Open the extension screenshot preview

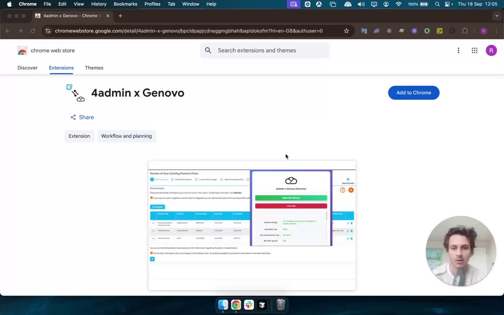[x=252, y=225]
